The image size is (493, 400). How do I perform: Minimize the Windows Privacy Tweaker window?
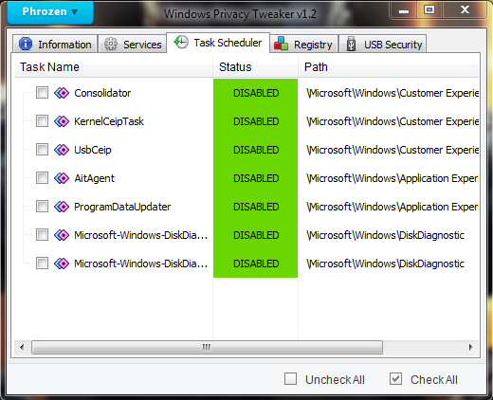404,10
